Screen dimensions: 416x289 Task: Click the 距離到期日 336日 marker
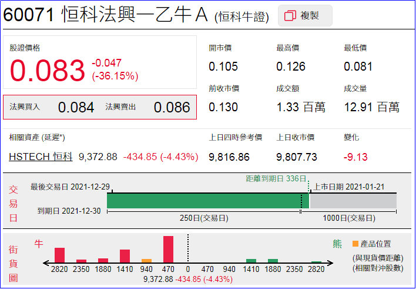(x=276, y=178)
